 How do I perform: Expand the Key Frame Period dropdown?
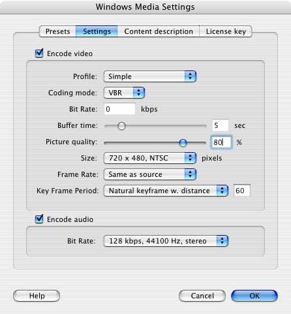[166, 191]
